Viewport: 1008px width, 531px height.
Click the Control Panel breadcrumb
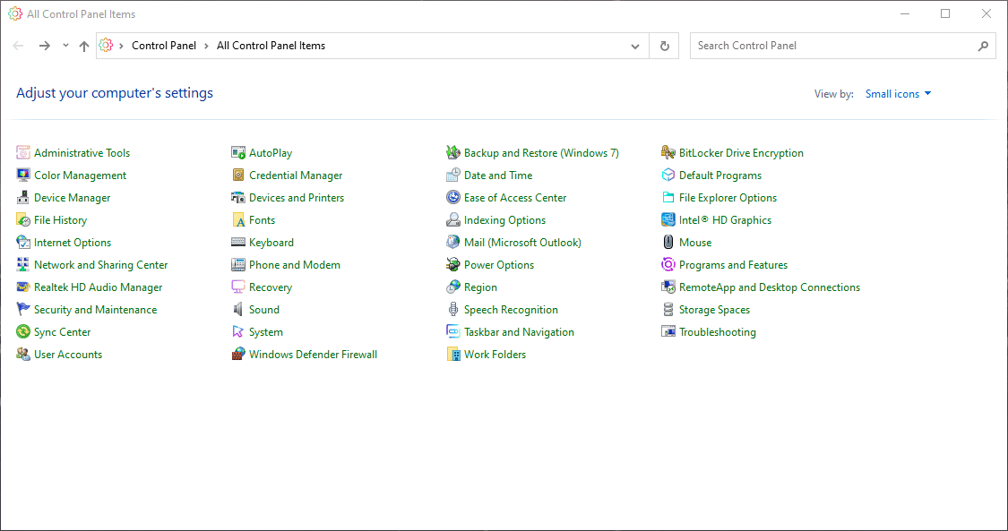click(164, 46)
